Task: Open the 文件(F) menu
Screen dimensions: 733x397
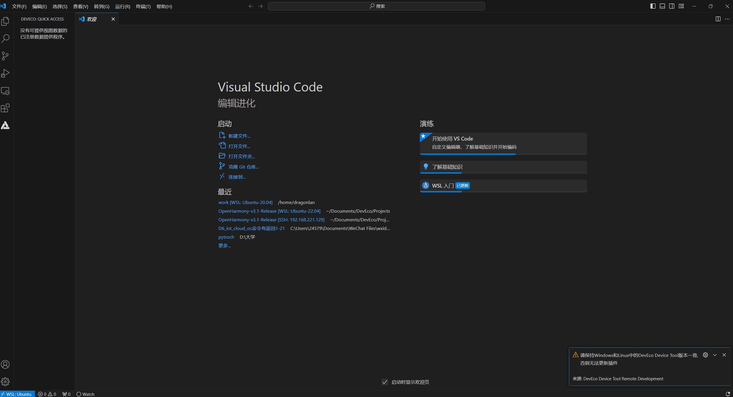Action: tap(19, 6)
